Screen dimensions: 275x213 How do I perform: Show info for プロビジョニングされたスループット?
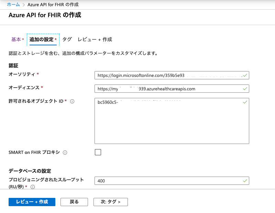[x=33, y=187]
